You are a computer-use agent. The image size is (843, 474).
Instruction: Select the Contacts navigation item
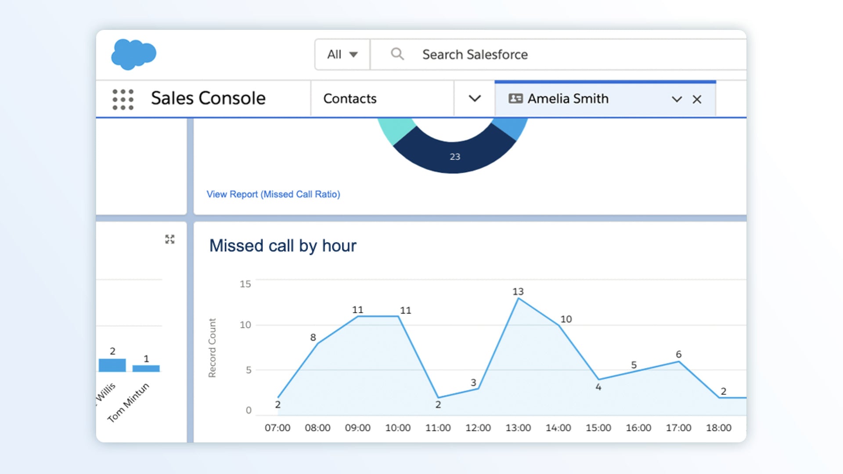click(x=350, y=99)
